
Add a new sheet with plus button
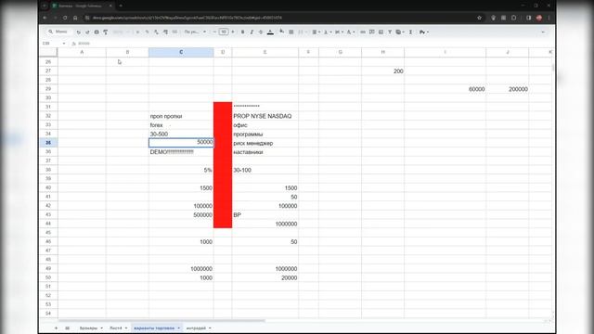[56, 328]
